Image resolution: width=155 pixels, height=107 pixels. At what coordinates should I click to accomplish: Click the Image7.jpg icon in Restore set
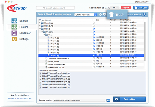click(x=40, y=87)
